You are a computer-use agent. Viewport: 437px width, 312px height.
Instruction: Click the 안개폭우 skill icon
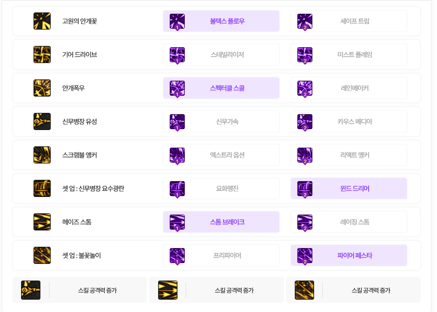(42, 88)
